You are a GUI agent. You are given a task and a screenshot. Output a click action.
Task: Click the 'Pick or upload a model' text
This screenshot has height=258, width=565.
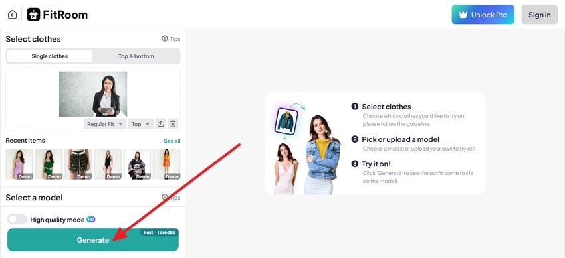400,139
